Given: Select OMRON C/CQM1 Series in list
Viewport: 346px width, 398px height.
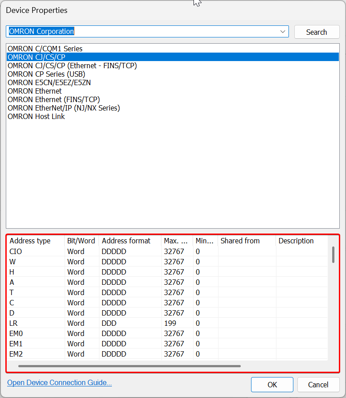Looking at the screenshot, I should click(45, 49).
